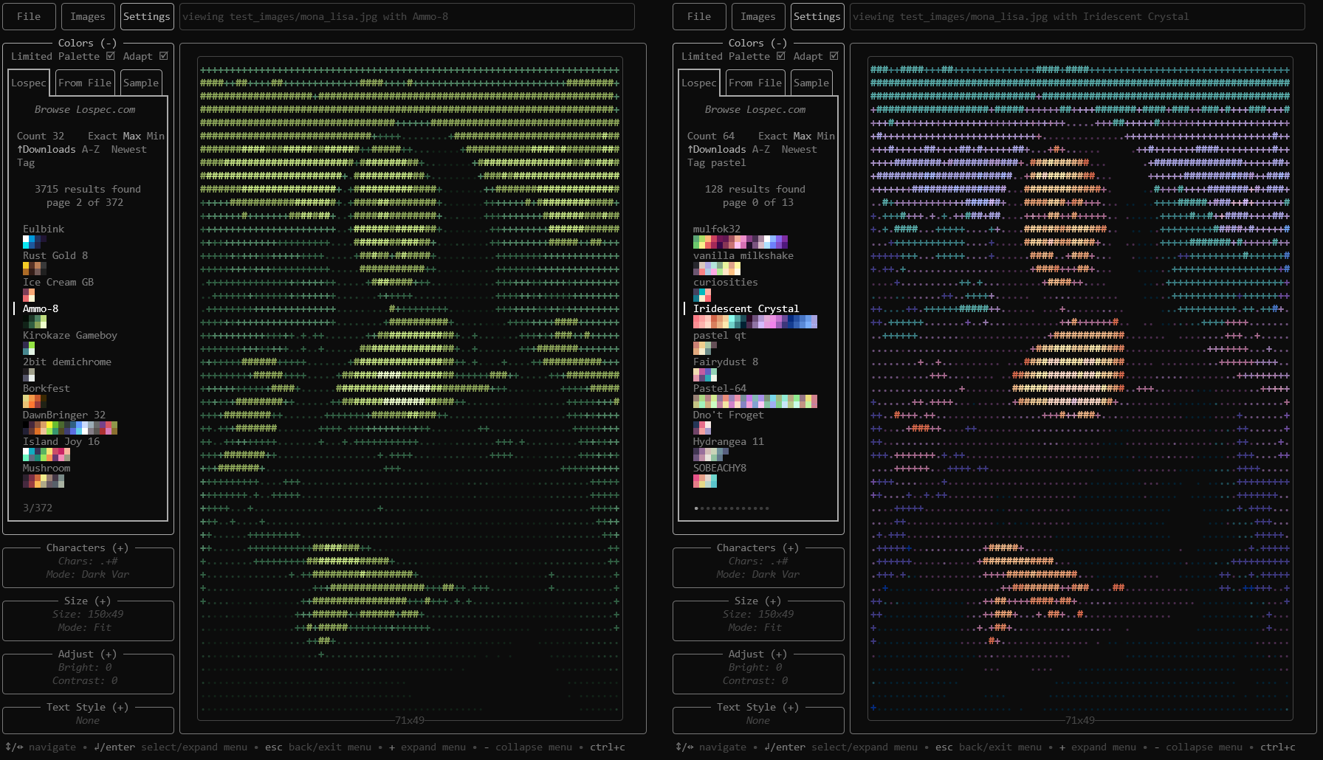Image resolution: width=1323 pixels, height=760 pixels.
Task: Edit Count 32 field in left window
Action: point(41,136)
